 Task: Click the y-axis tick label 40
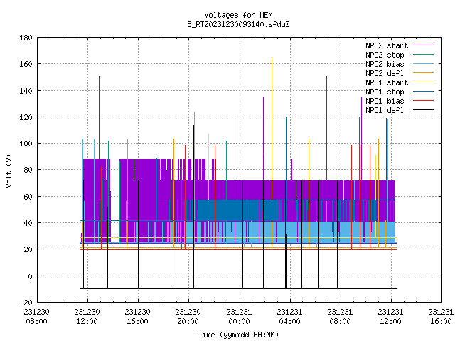click(x=28, y=223)
